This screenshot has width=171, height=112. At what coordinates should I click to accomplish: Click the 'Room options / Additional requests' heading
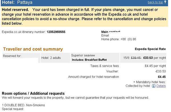coord(33,94)
